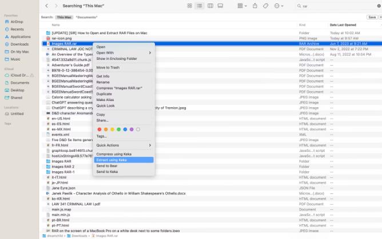382x239 pixels.
Task: Open the group-by options dropdown
Action: (242, 6)
